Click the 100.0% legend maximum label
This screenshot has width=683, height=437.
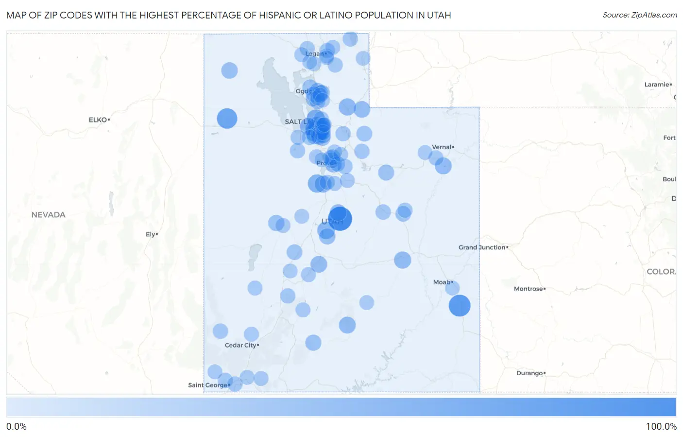[x=661, y=426]
